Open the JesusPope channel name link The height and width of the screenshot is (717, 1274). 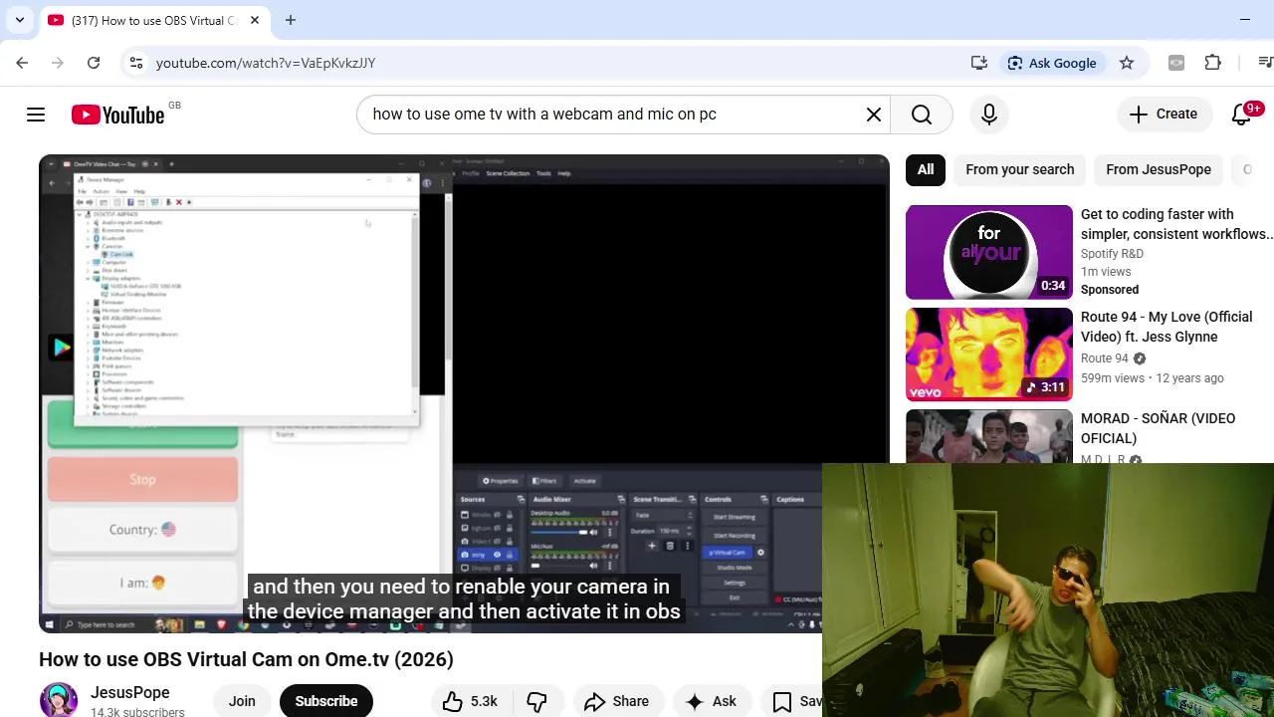click(130, 693)
